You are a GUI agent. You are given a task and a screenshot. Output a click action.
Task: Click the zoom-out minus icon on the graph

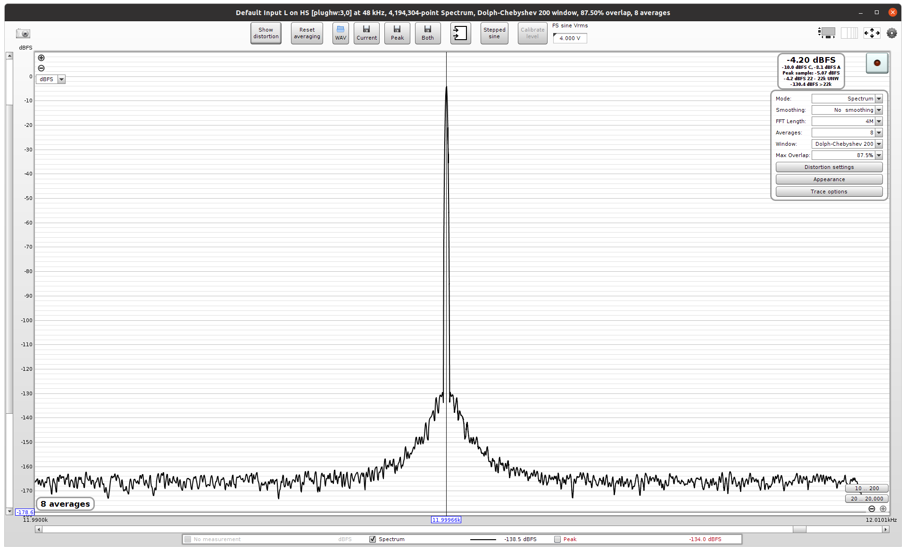point(42,68)
